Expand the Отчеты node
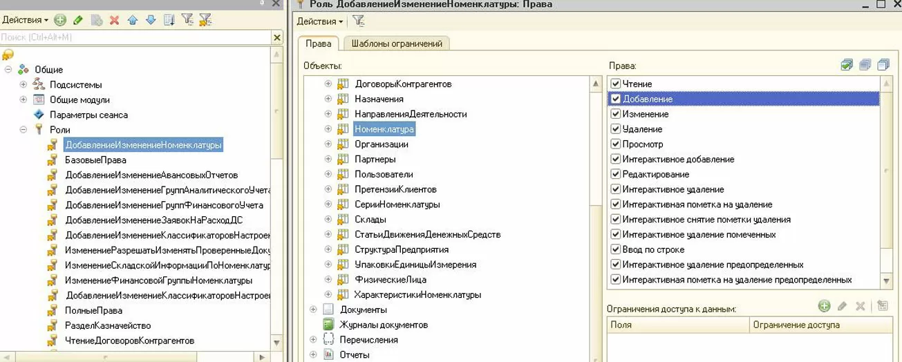 [x=313, y=354]
